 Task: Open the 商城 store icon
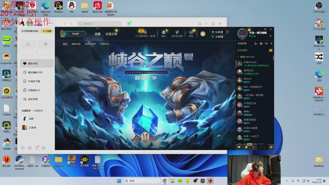coord(191,33)
